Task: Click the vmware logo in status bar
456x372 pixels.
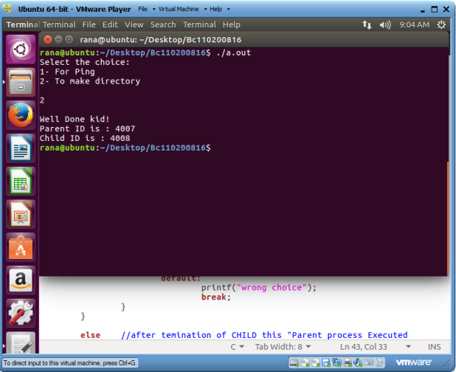Action: coord(413,362)
